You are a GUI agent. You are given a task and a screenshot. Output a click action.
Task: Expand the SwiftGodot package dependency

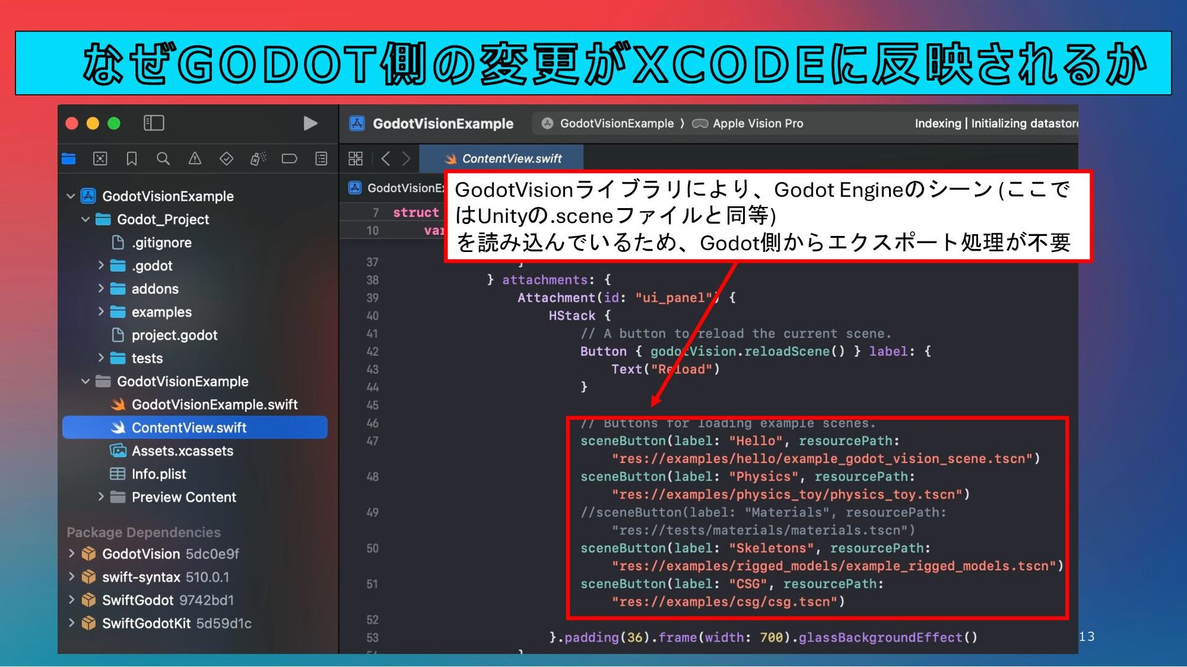72,600
